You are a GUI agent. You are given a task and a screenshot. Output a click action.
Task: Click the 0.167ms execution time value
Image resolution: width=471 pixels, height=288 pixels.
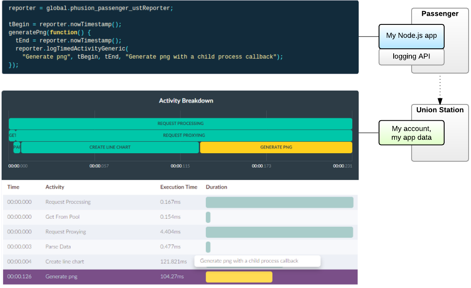tap(170, 202)
